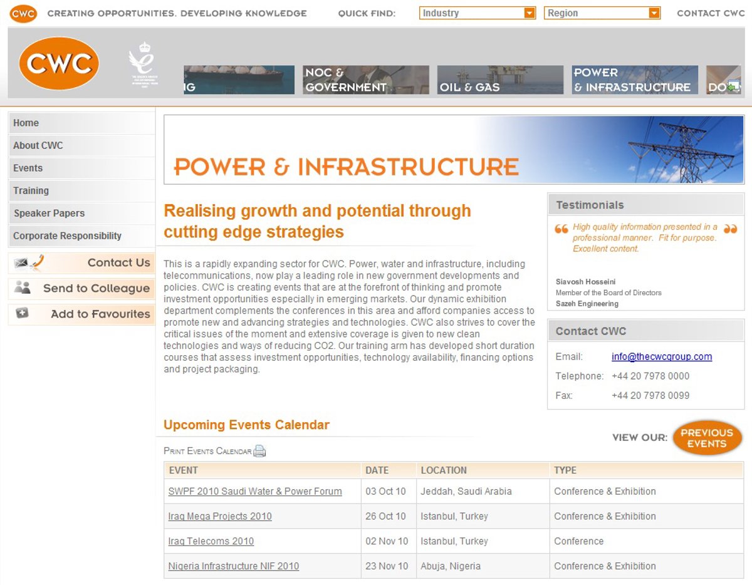Screen dimensions: 752x585
Task: Open the Industry quick find dropdown
Action: coord(478,13)
